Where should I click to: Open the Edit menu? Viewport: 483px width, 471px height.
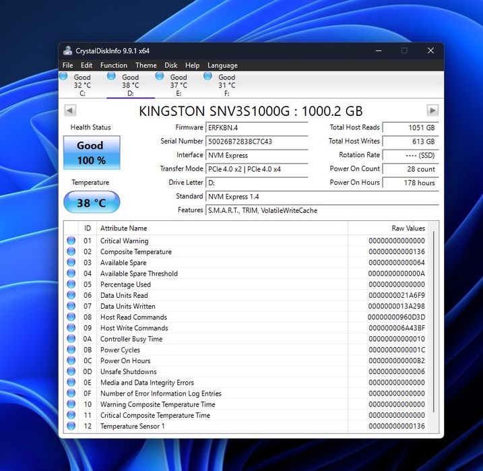click(x=86, y=65)
